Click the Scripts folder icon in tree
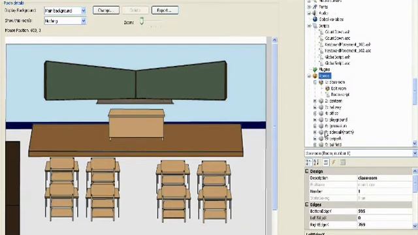The height and width of the screenshot is (235, 418). [315, 26]
